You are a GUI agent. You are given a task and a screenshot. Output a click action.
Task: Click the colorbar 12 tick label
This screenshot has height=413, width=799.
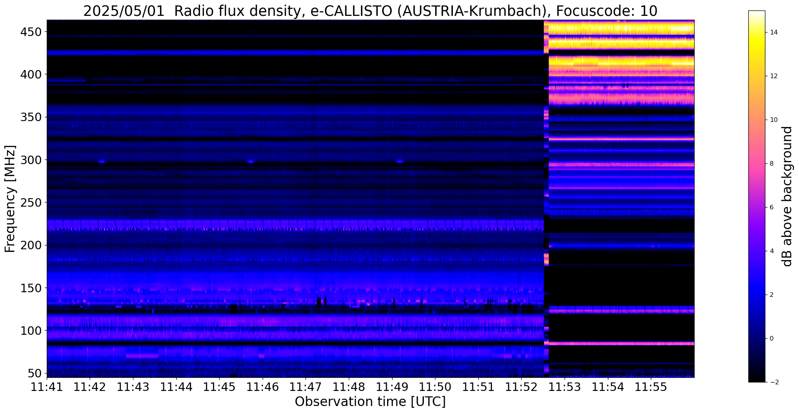point(774,76)
